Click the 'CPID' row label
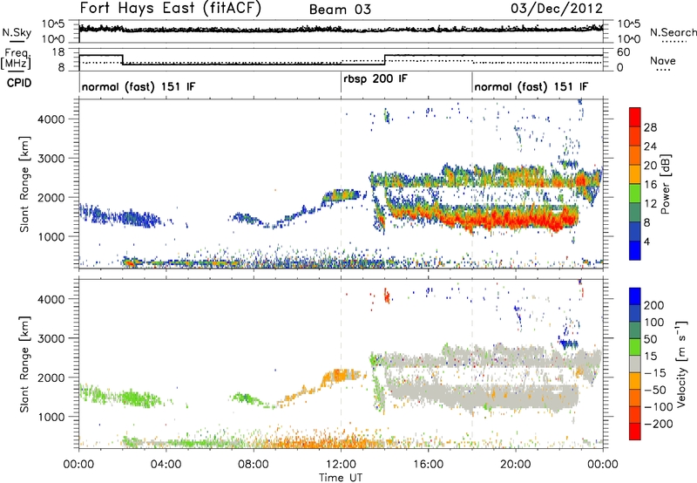Viewport: 697px width, 483px height. (19, 83)
